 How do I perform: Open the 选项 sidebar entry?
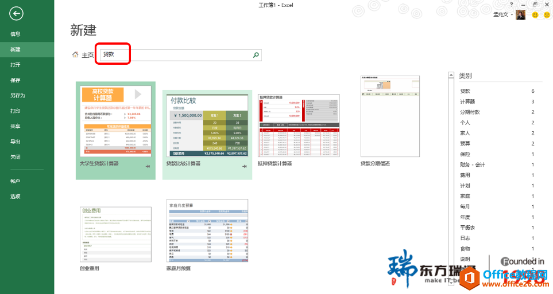tap(15, 197)
